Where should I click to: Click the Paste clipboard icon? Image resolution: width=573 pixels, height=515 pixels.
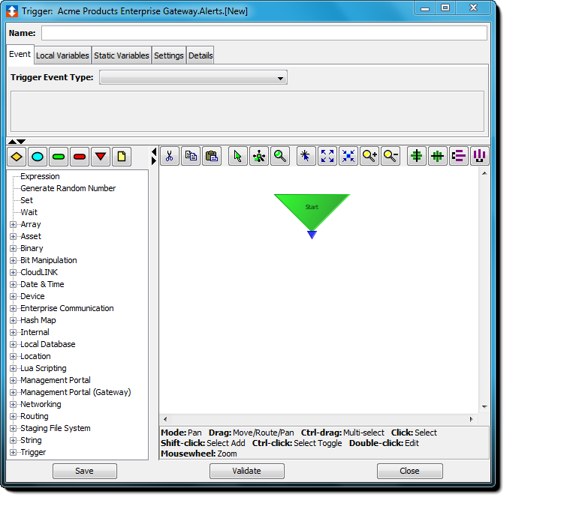[x=212, y=156]
